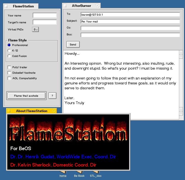Focus the Your name field
Viewport: 185px width, 180px height.
45,15
